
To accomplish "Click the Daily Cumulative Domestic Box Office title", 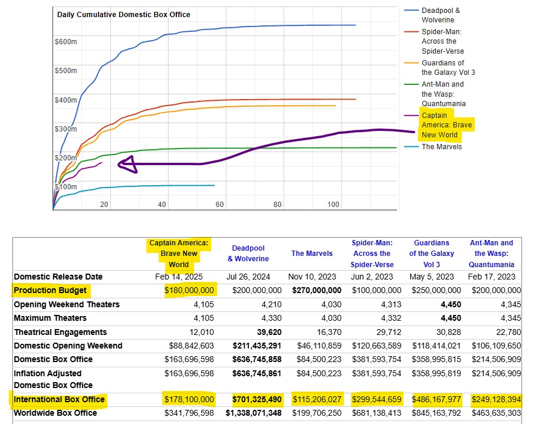I will click(123, 14).
